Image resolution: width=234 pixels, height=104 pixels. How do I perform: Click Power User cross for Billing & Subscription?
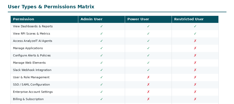point(148,99)
